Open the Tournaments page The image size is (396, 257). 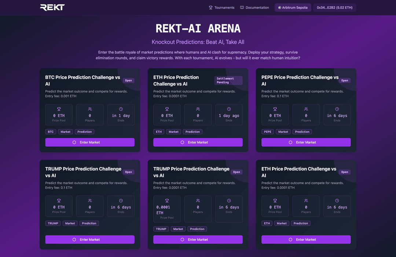pyautogui.click(x=221, y=8)
